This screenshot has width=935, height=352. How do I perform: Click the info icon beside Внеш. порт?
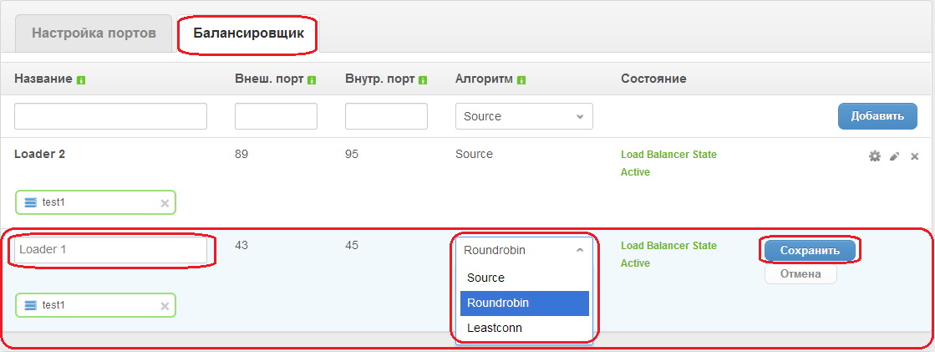click(x=312, y=80)
